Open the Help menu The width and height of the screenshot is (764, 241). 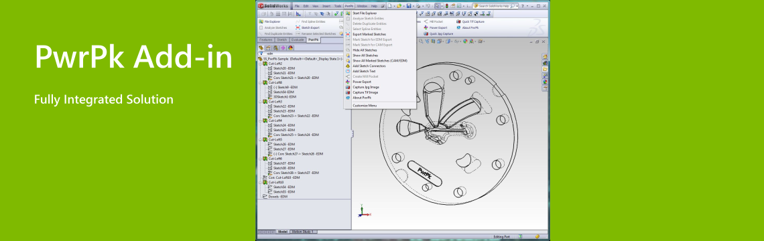pyautogui.click(x=374, y=6)
